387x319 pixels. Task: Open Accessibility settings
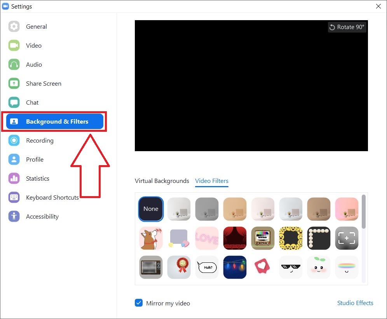click(x=42, y=216)
